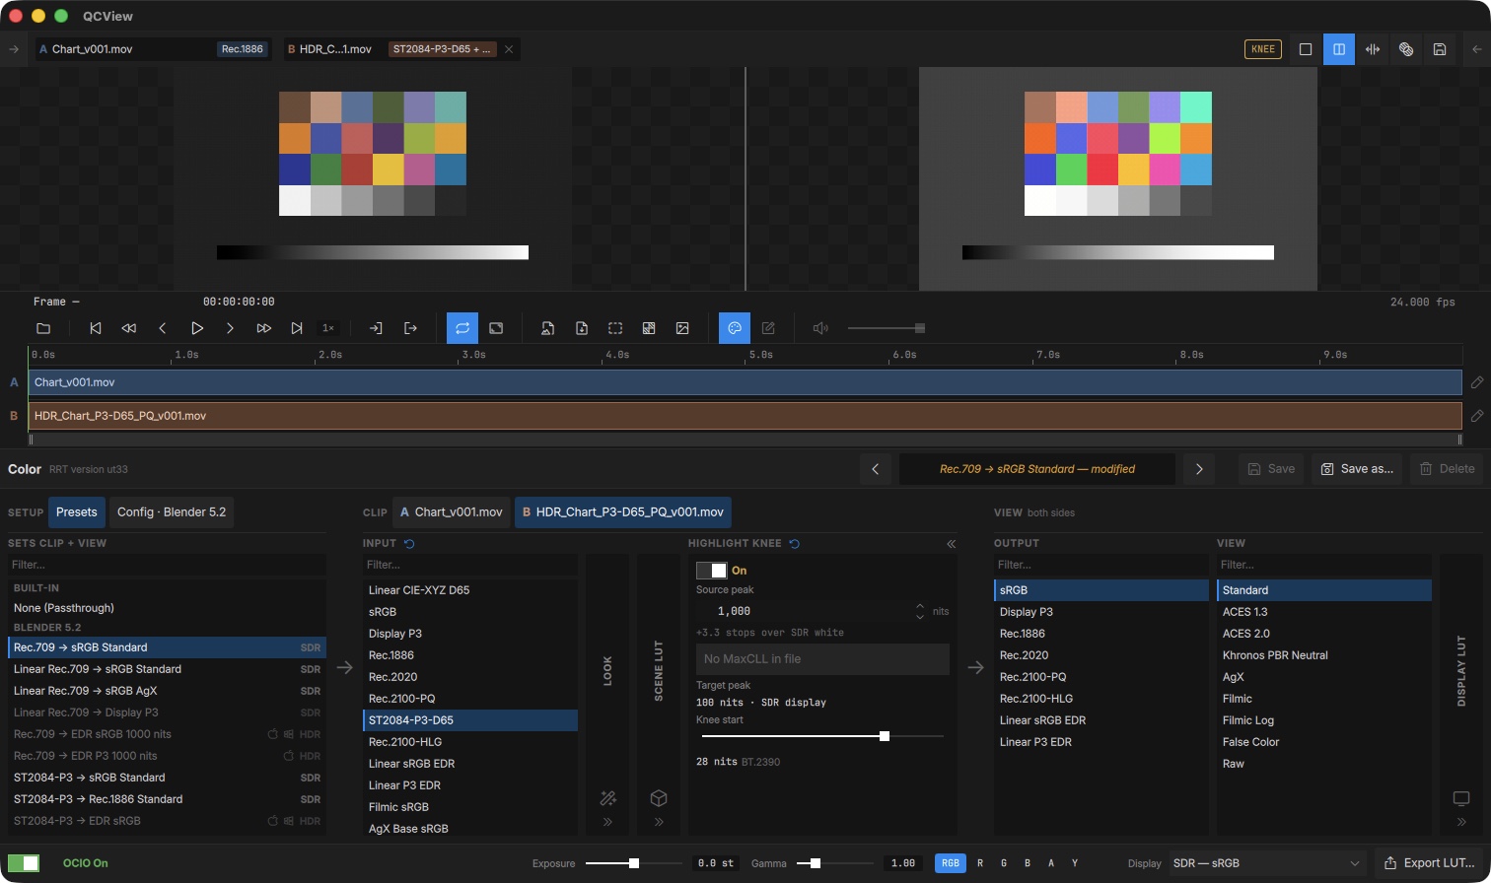Click the Save as... button
Screen dimensions: 1491x883
(1358, 469)
